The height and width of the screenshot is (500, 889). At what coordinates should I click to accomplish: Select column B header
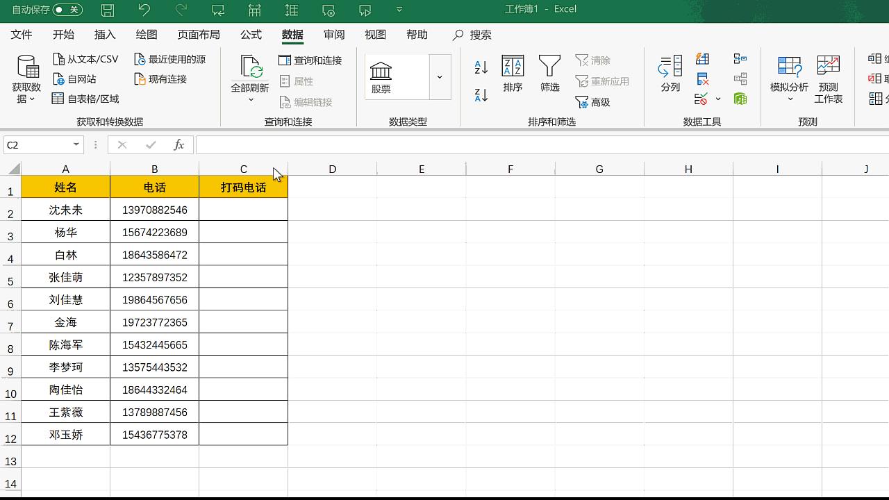pos(154,169)
